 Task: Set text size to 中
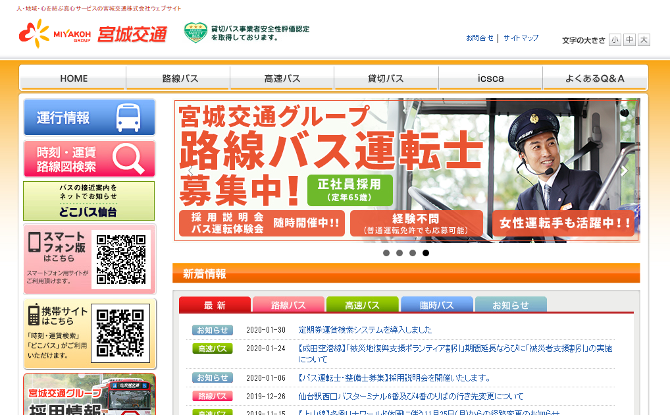point(629,40)
